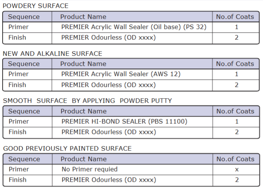
Task: Click Sequence header in Good Previously Painted table
Action: click(24, 159)
